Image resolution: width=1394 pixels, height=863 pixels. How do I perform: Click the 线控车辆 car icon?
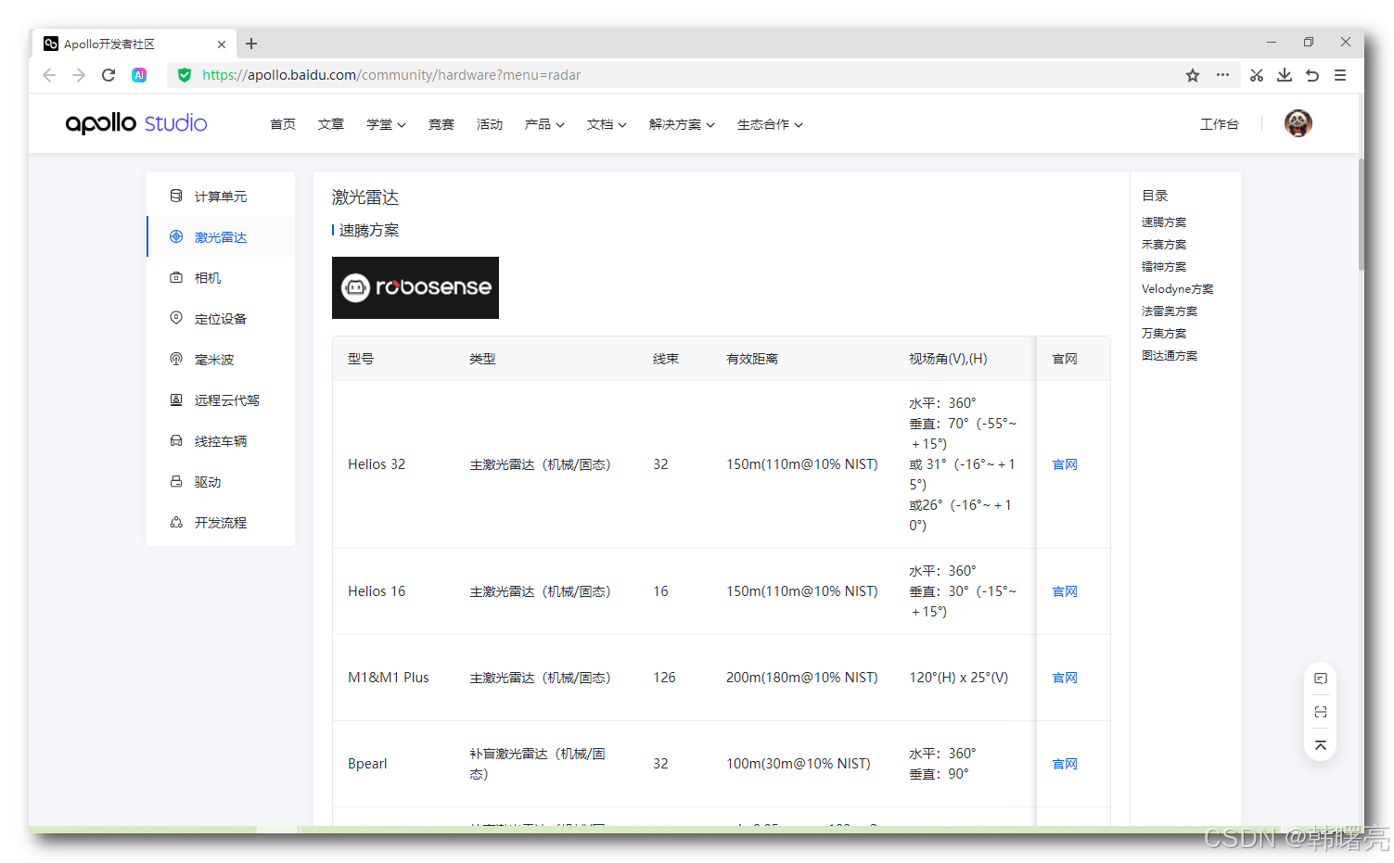click(x=176, y=440)
